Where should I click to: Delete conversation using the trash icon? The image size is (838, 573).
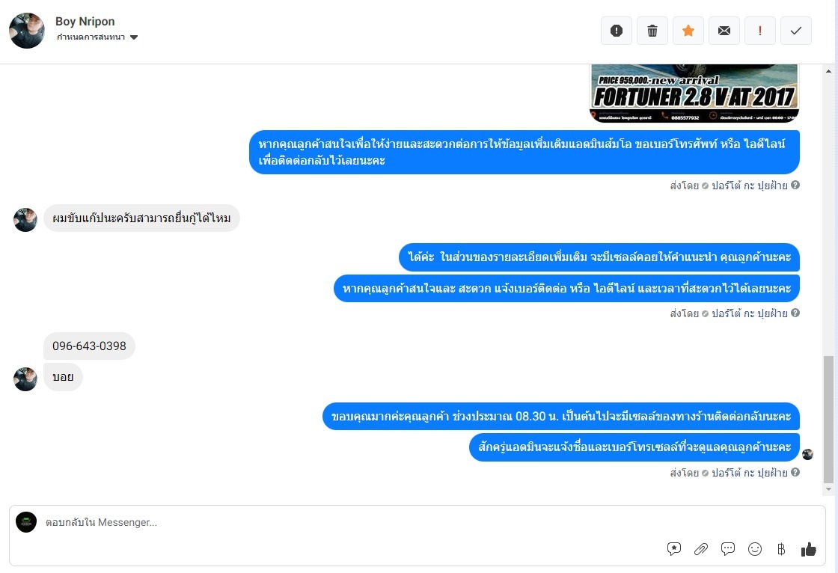point(652,31)
